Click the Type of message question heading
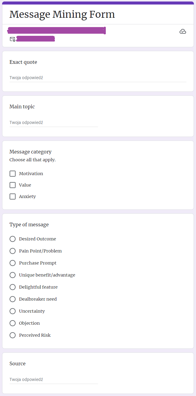The image size is (196, 396). pyautogui.click(x=29, y=224)
